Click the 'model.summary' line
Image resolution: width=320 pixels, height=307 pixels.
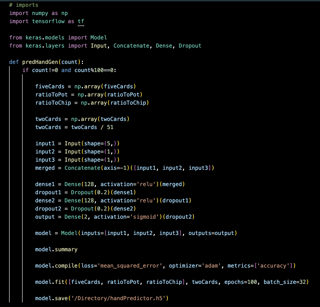56,250
